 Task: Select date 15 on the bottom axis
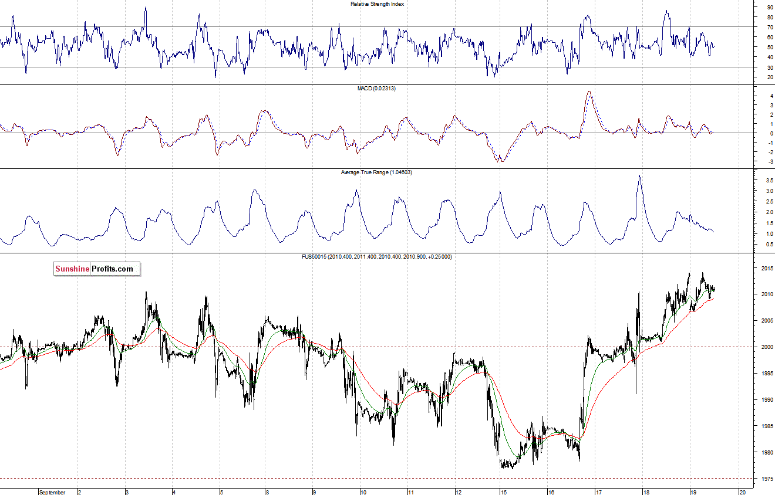(x=503, y=492)
